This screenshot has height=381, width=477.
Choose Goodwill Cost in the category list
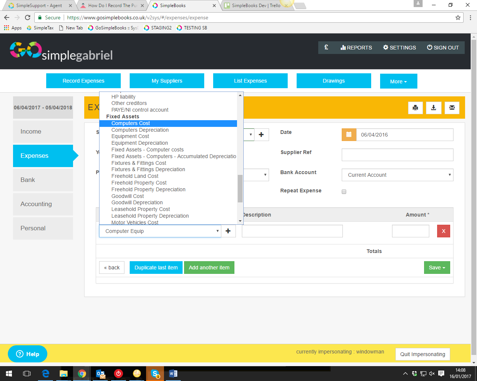tap(127, 196)
